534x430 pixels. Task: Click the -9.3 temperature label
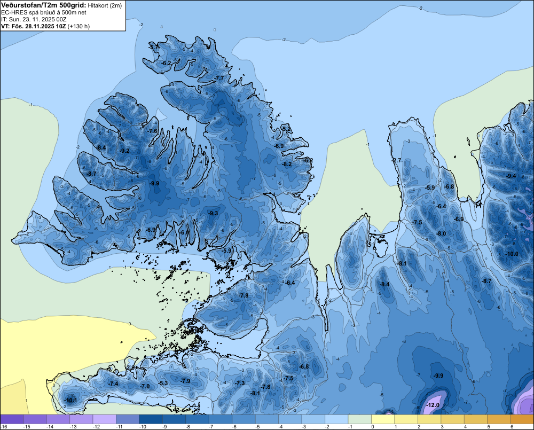[x=213, y=213]
